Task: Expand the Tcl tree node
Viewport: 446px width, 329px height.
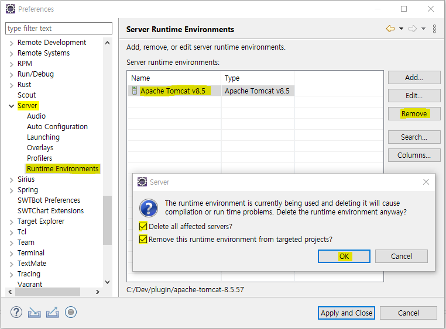Action: click(11, 233)
